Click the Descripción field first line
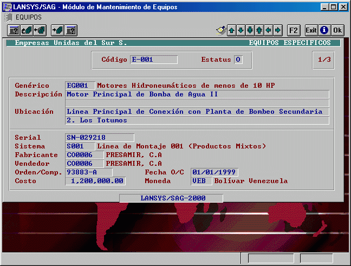The width and height of the screenshot is (351, 266). [x=197, y=94]
